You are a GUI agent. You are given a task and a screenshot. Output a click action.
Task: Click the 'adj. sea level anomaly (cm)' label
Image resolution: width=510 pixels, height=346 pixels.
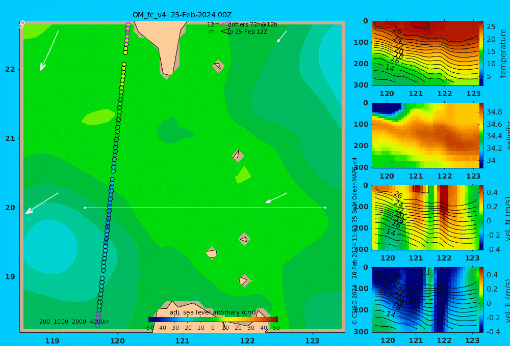coord(213,312)
